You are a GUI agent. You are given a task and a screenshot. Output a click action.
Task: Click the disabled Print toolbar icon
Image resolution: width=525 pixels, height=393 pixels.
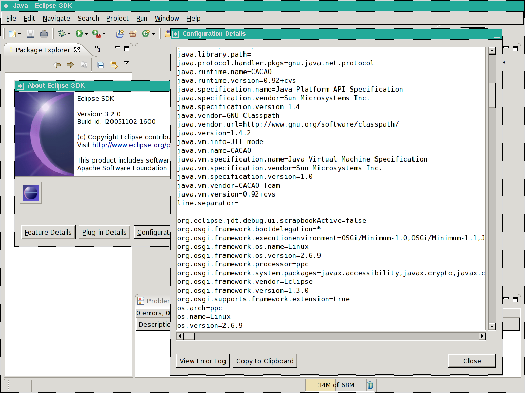[x=44, y=33]
